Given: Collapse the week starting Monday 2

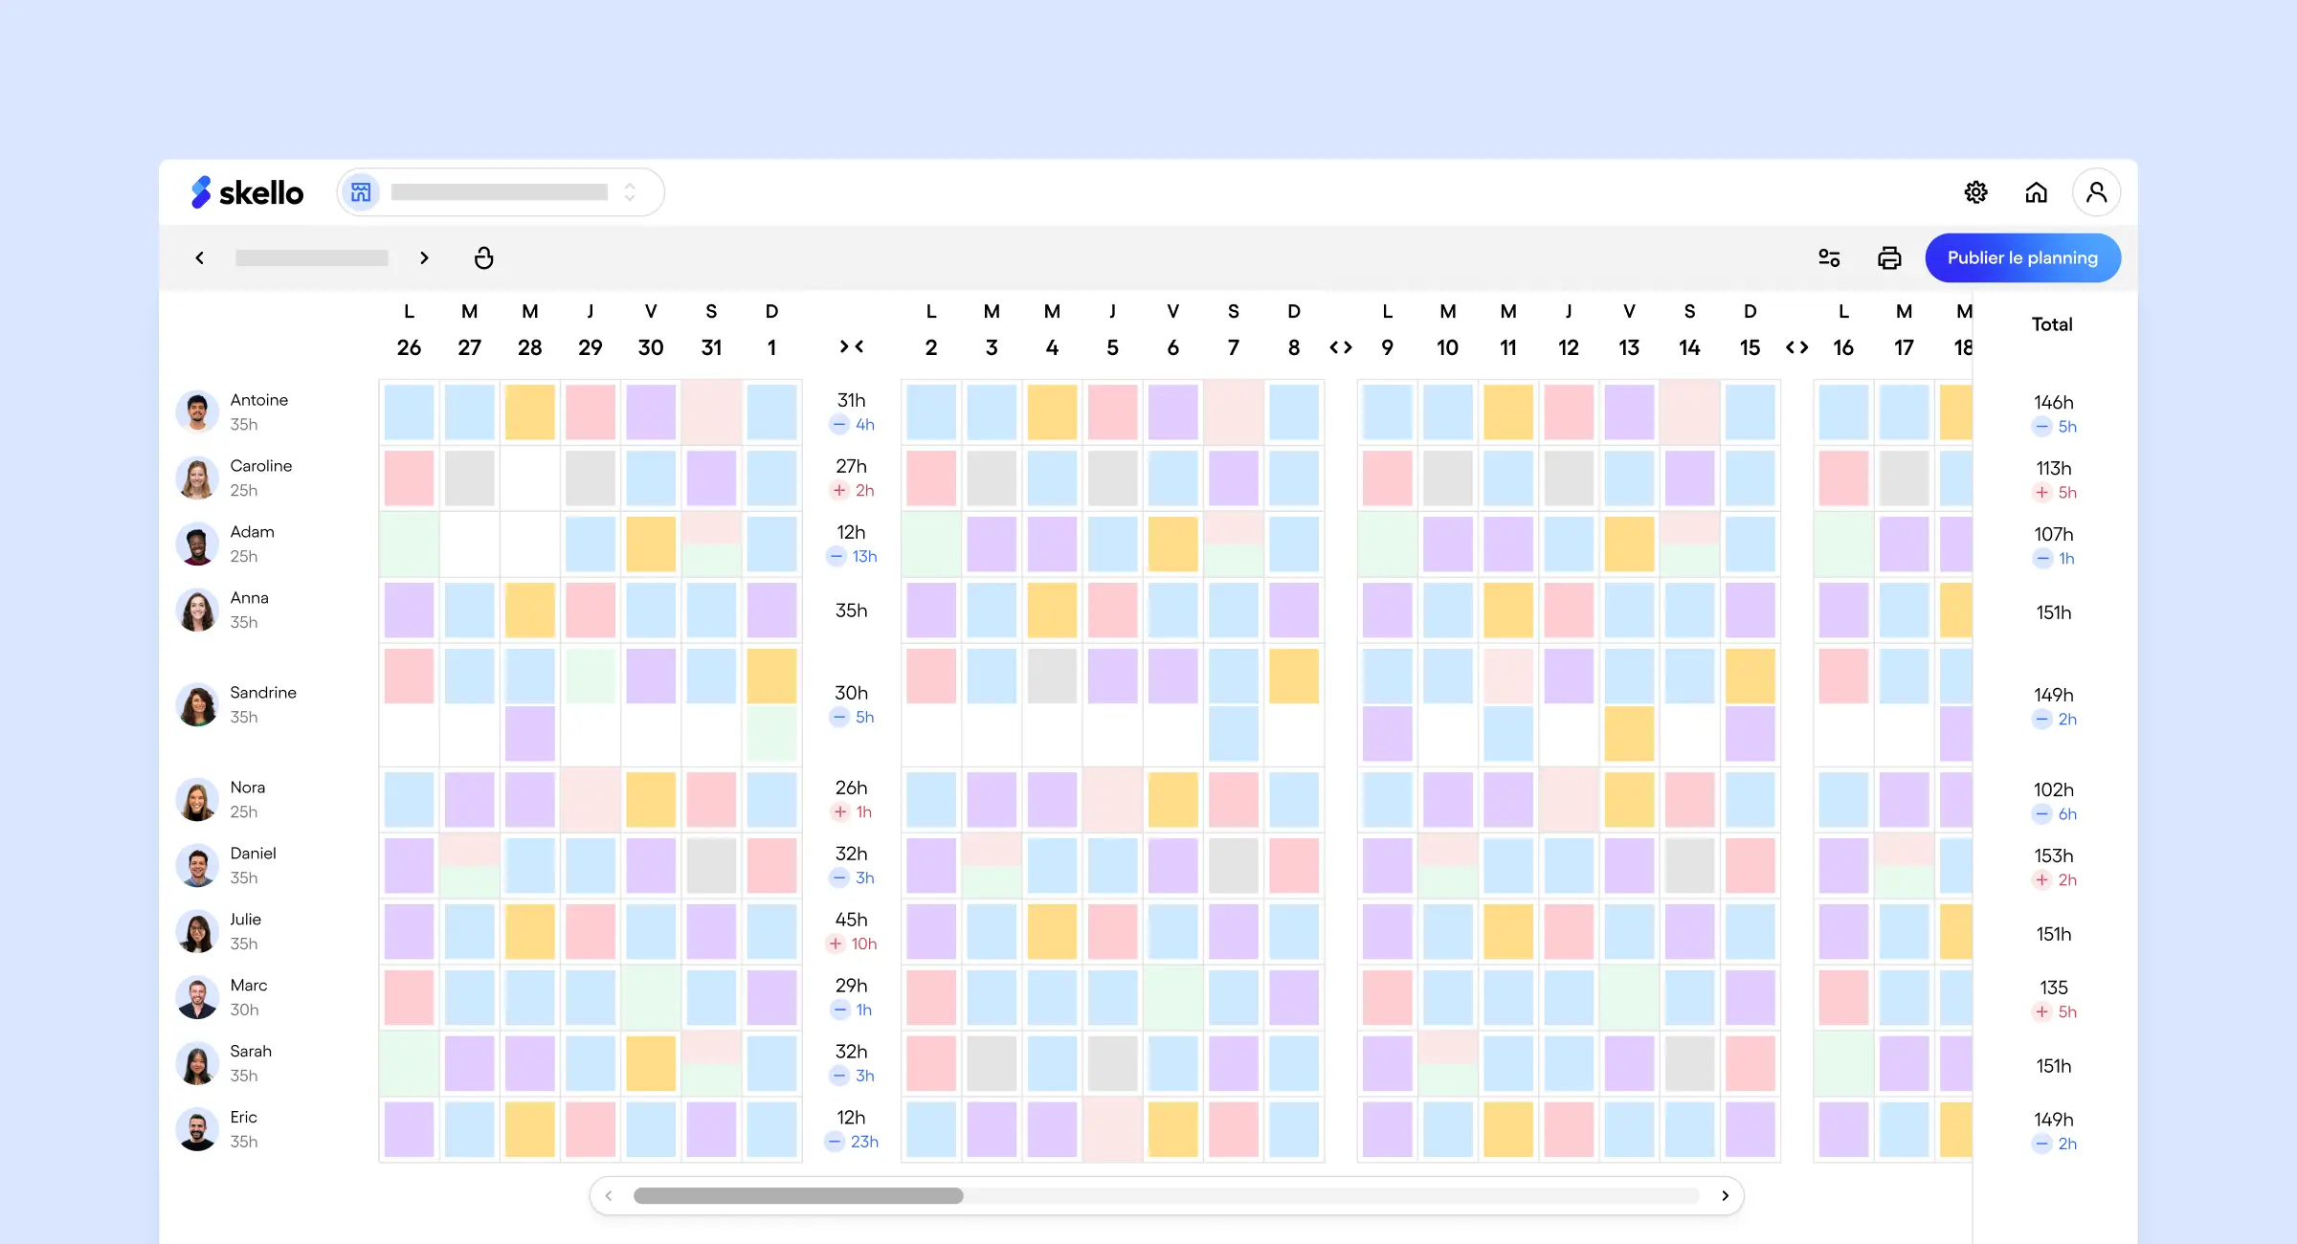Looking at the screenshot, I should click(850, 347).
